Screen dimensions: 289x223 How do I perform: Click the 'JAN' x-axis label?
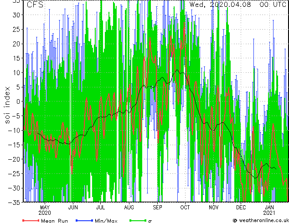[x=269, y=208]
